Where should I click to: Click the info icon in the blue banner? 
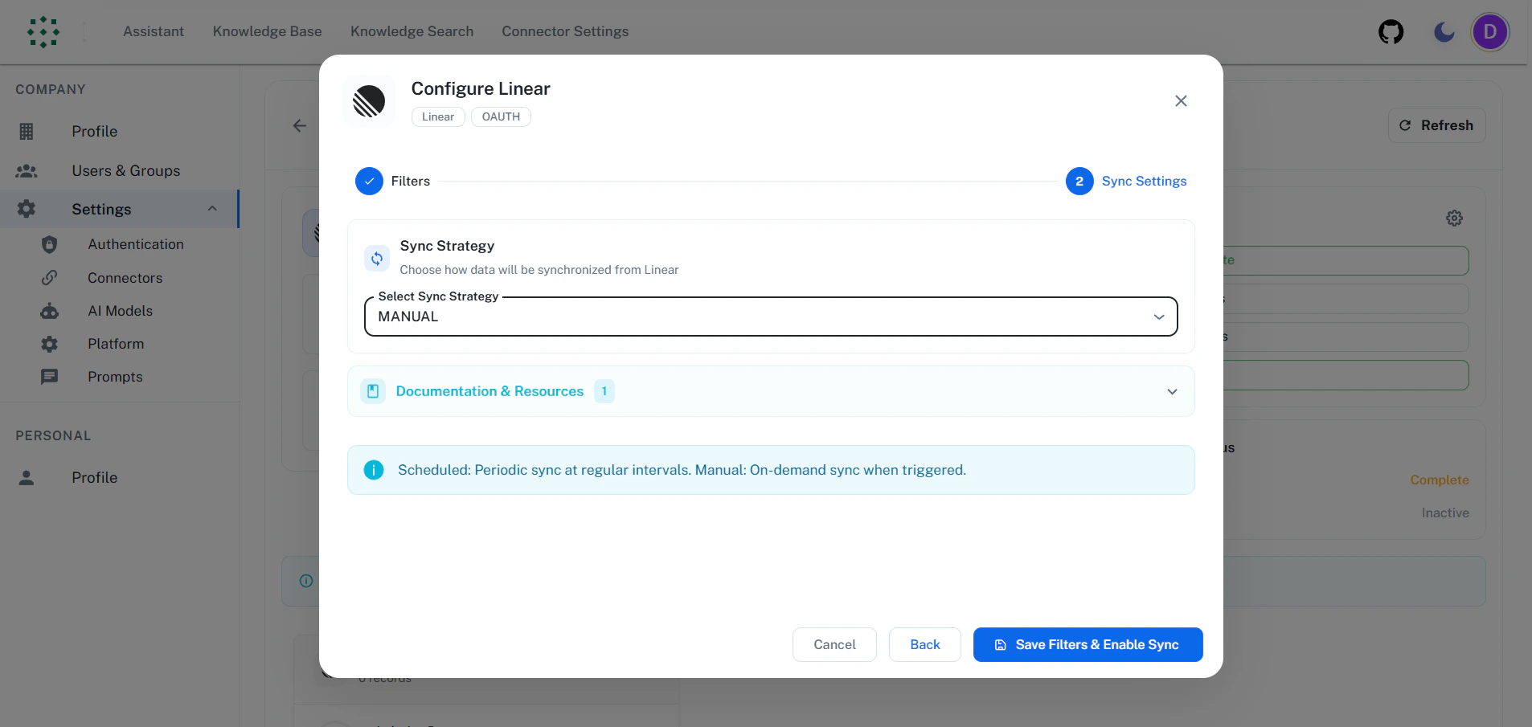click(373, 469)
